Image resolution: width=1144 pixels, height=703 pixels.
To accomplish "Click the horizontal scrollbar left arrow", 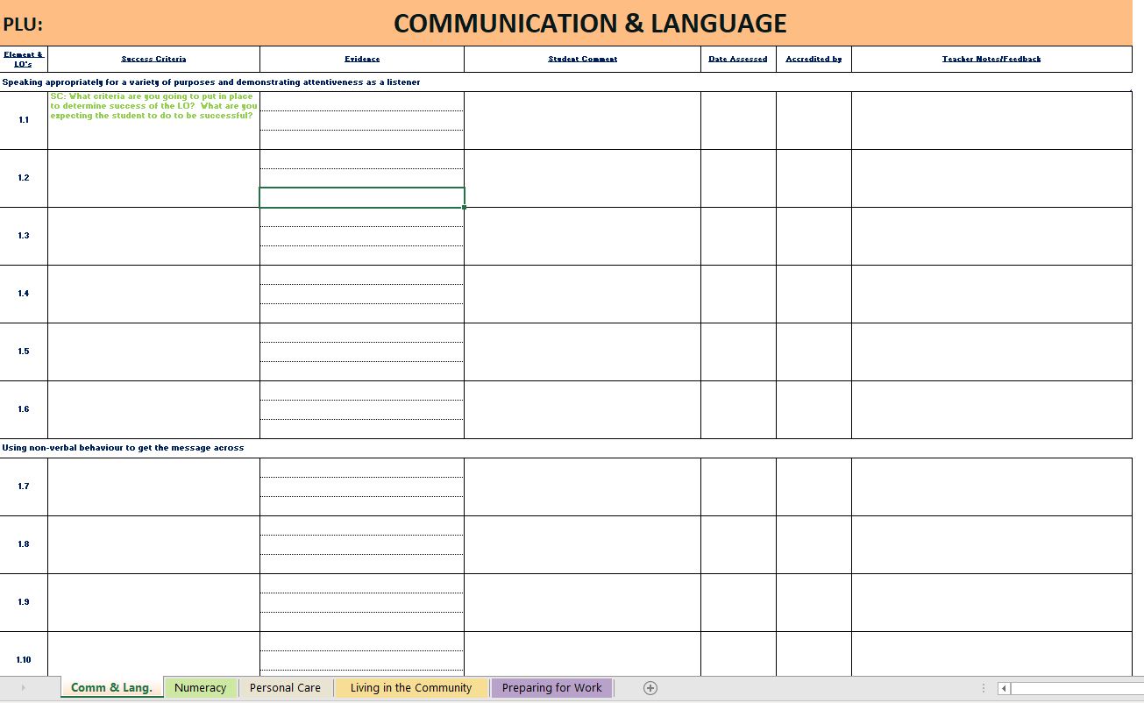I will click(1004, 688).
